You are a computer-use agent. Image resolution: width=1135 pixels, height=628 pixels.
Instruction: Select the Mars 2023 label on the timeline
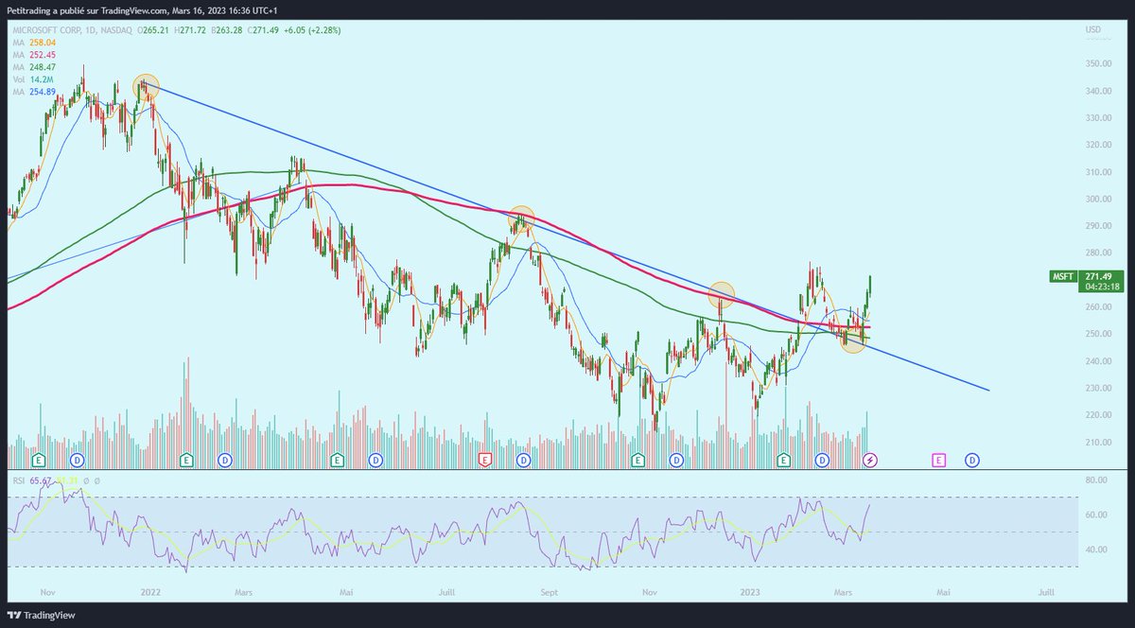click(x=842, y=591)
